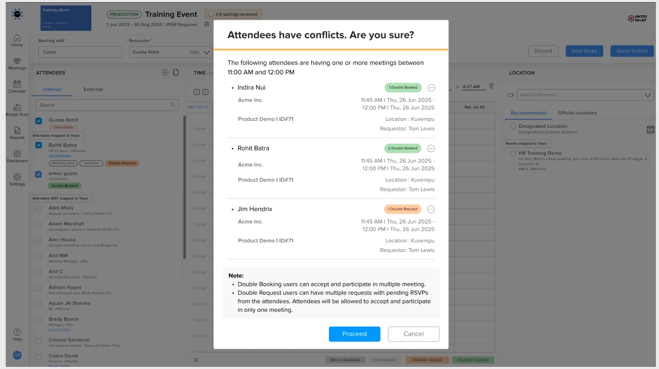Viewport: 659px width, 369px height.
Task: Remove Indira Nui using the minus icon
Action: tap(431, 88)
